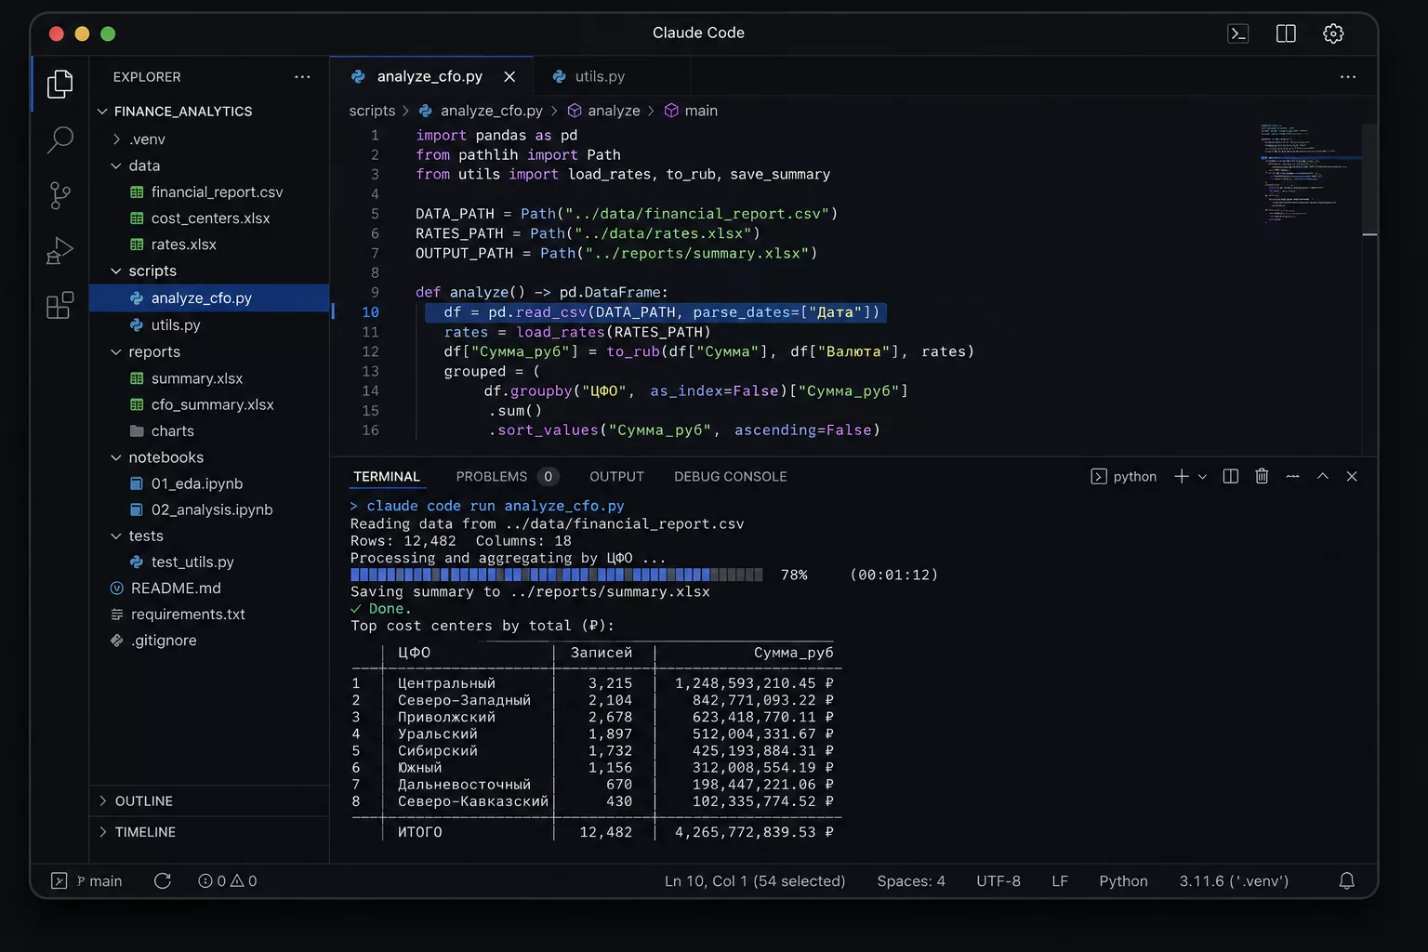This screenshot has width=1428, height=952.
Task: Kill terminal with trash icon
Action: (1262, 476)
